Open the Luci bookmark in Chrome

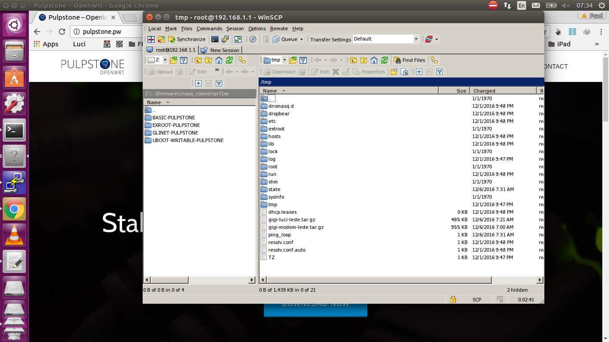tap(79, 44)
